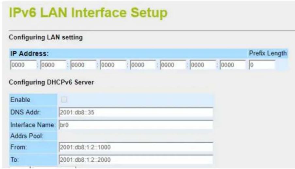Image resolution: width=295 pixels, height=169 pixels.
Task: Click the second IP Address hextet field
Action: (53, 65)
